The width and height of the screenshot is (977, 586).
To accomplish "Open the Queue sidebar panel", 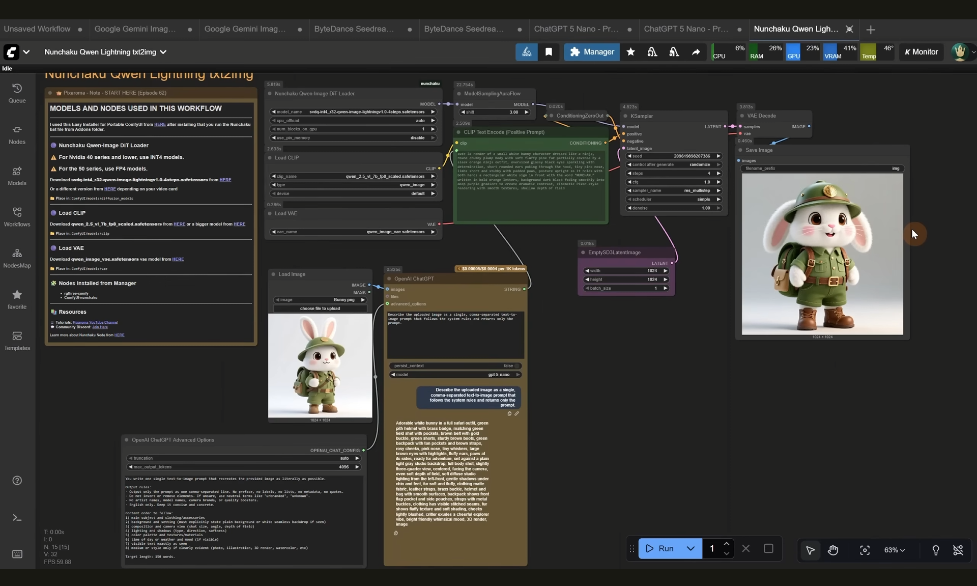I will click(x=17, y=93).
